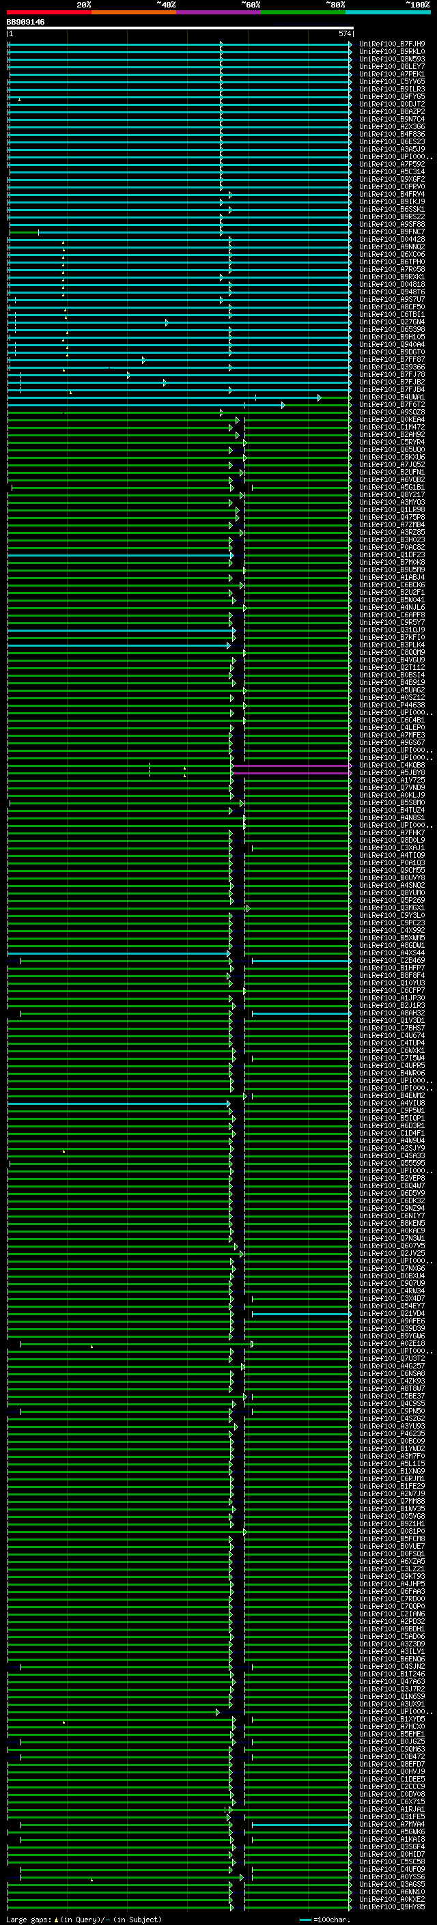Image resolution: width=437 pixels, height=1925 pixels.
Task: Select hit UniRef100_A1V725
Action: tap(392, 781)
